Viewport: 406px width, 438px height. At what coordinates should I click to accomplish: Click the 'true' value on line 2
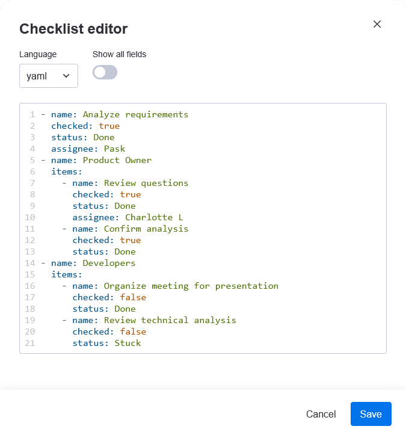click(109, 126)
